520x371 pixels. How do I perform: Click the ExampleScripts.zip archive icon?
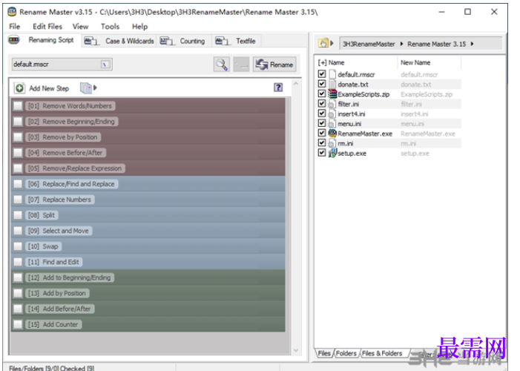[x=332, y=94]
